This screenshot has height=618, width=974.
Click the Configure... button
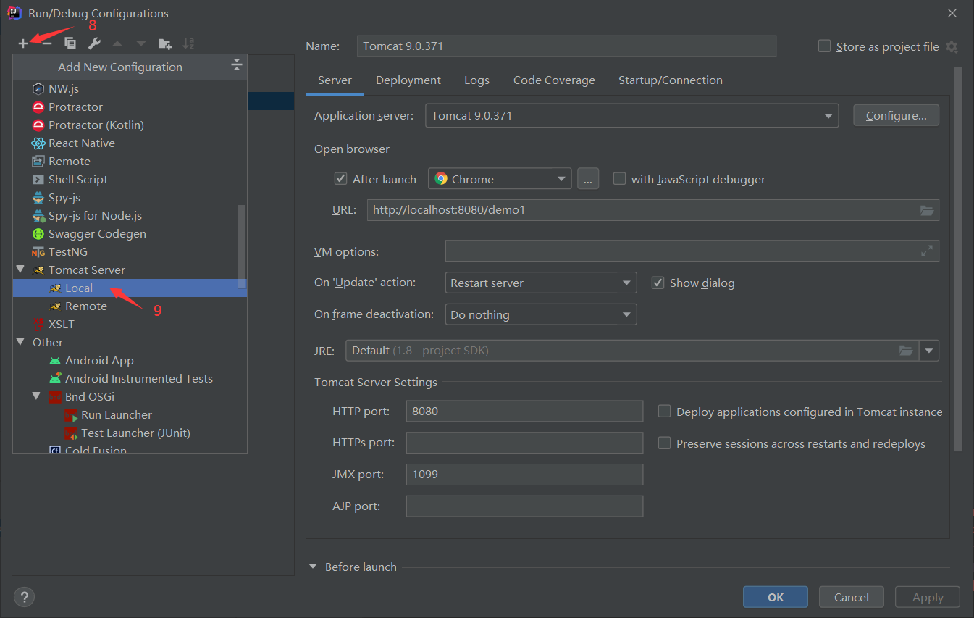(x=896, y=115)
